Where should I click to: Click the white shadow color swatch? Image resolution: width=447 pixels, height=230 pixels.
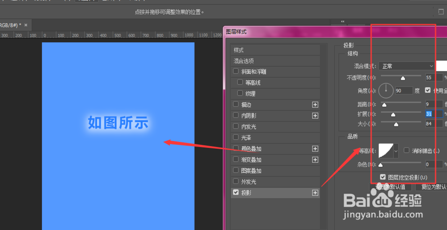tap(442, 66)
